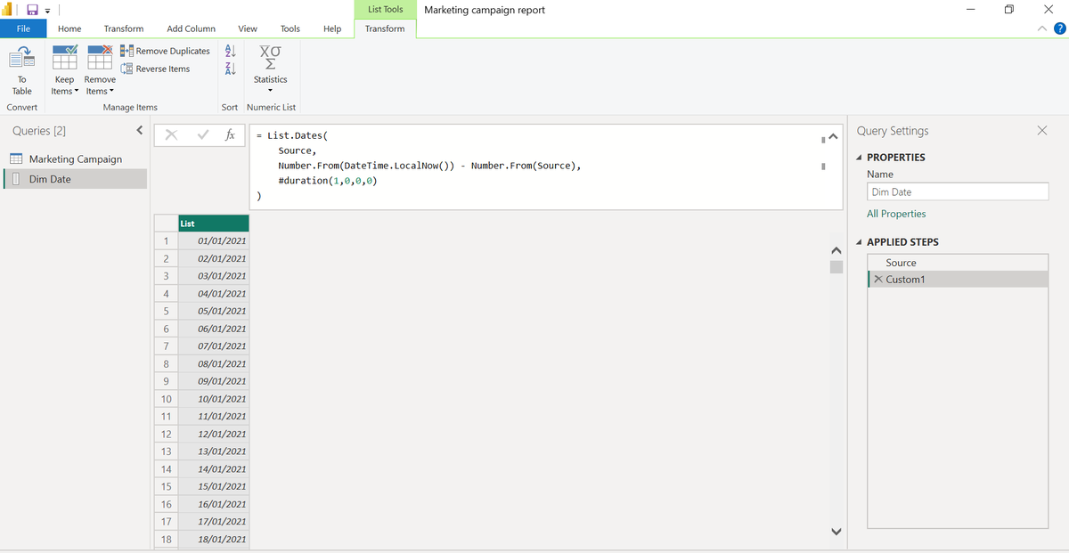This screenshot has width=1069, height=553.
Task: Click the Dim Date list icon
Action: (x=16, y=179)
